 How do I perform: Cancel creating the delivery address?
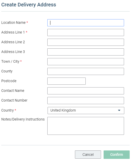[x=88, y=155]
